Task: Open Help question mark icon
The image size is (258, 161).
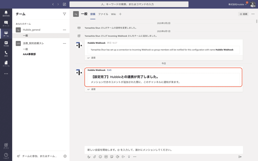Action: [x=6, y=156]
